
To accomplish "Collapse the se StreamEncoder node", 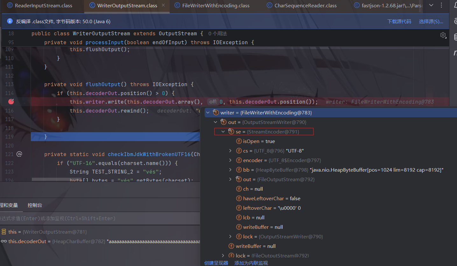I will [223, 132].
